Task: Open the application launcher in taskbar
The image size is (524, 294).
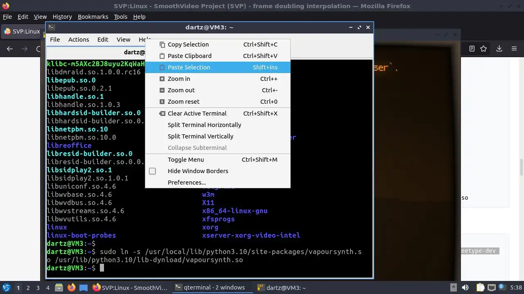Action: pos(6,287)
